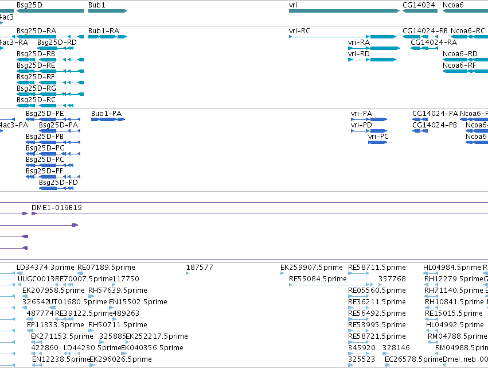Select protein vri-PD
This screenshot has height=368, width=488.
[x=369, y=131]
